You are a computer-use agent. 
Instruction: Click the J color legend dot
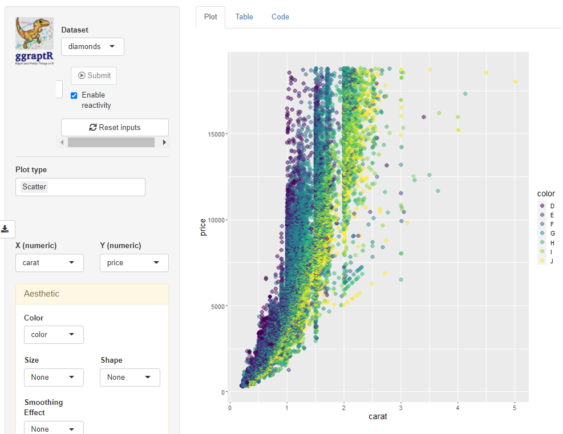pyautogui.click(x=542, y=261)
